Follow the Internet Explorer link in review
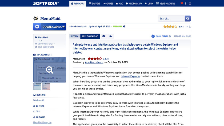Image resolution: width=224 pixels, height=126 pixels. [130, 76]
